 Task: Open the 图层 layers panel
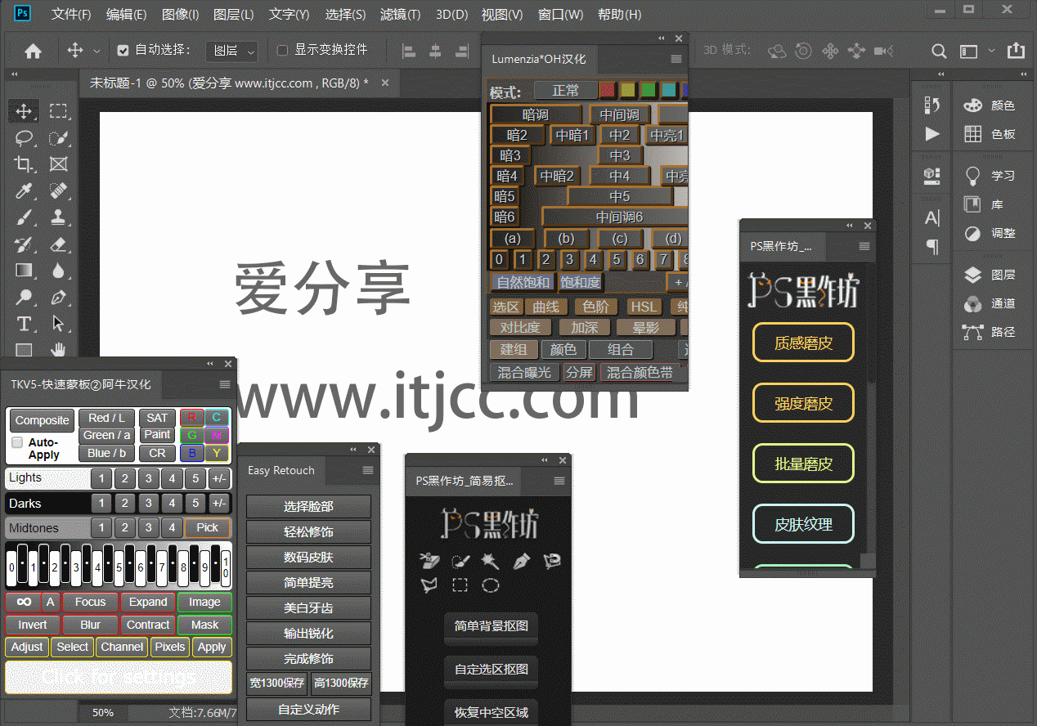pyautogui.click(x=990, y=275)
